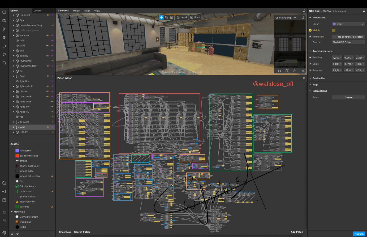Toggle the Visible checkbox
367x237 pixels.
click(x=334, y=30)
